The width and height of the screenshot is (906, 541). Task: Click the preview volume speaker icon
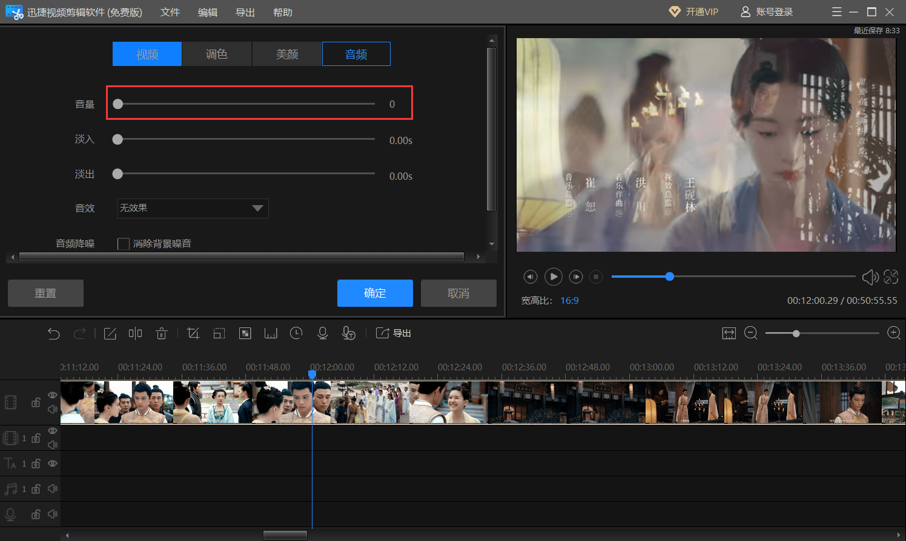coord(870,277)
